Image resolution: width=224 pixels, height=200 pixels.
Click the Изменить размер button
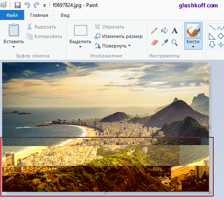pos(118,36)
